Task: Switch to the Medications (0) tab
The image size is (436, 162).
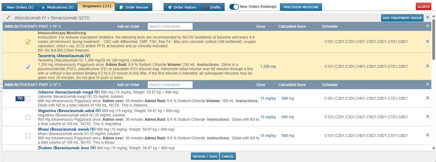Action: (x=57, y=7)
